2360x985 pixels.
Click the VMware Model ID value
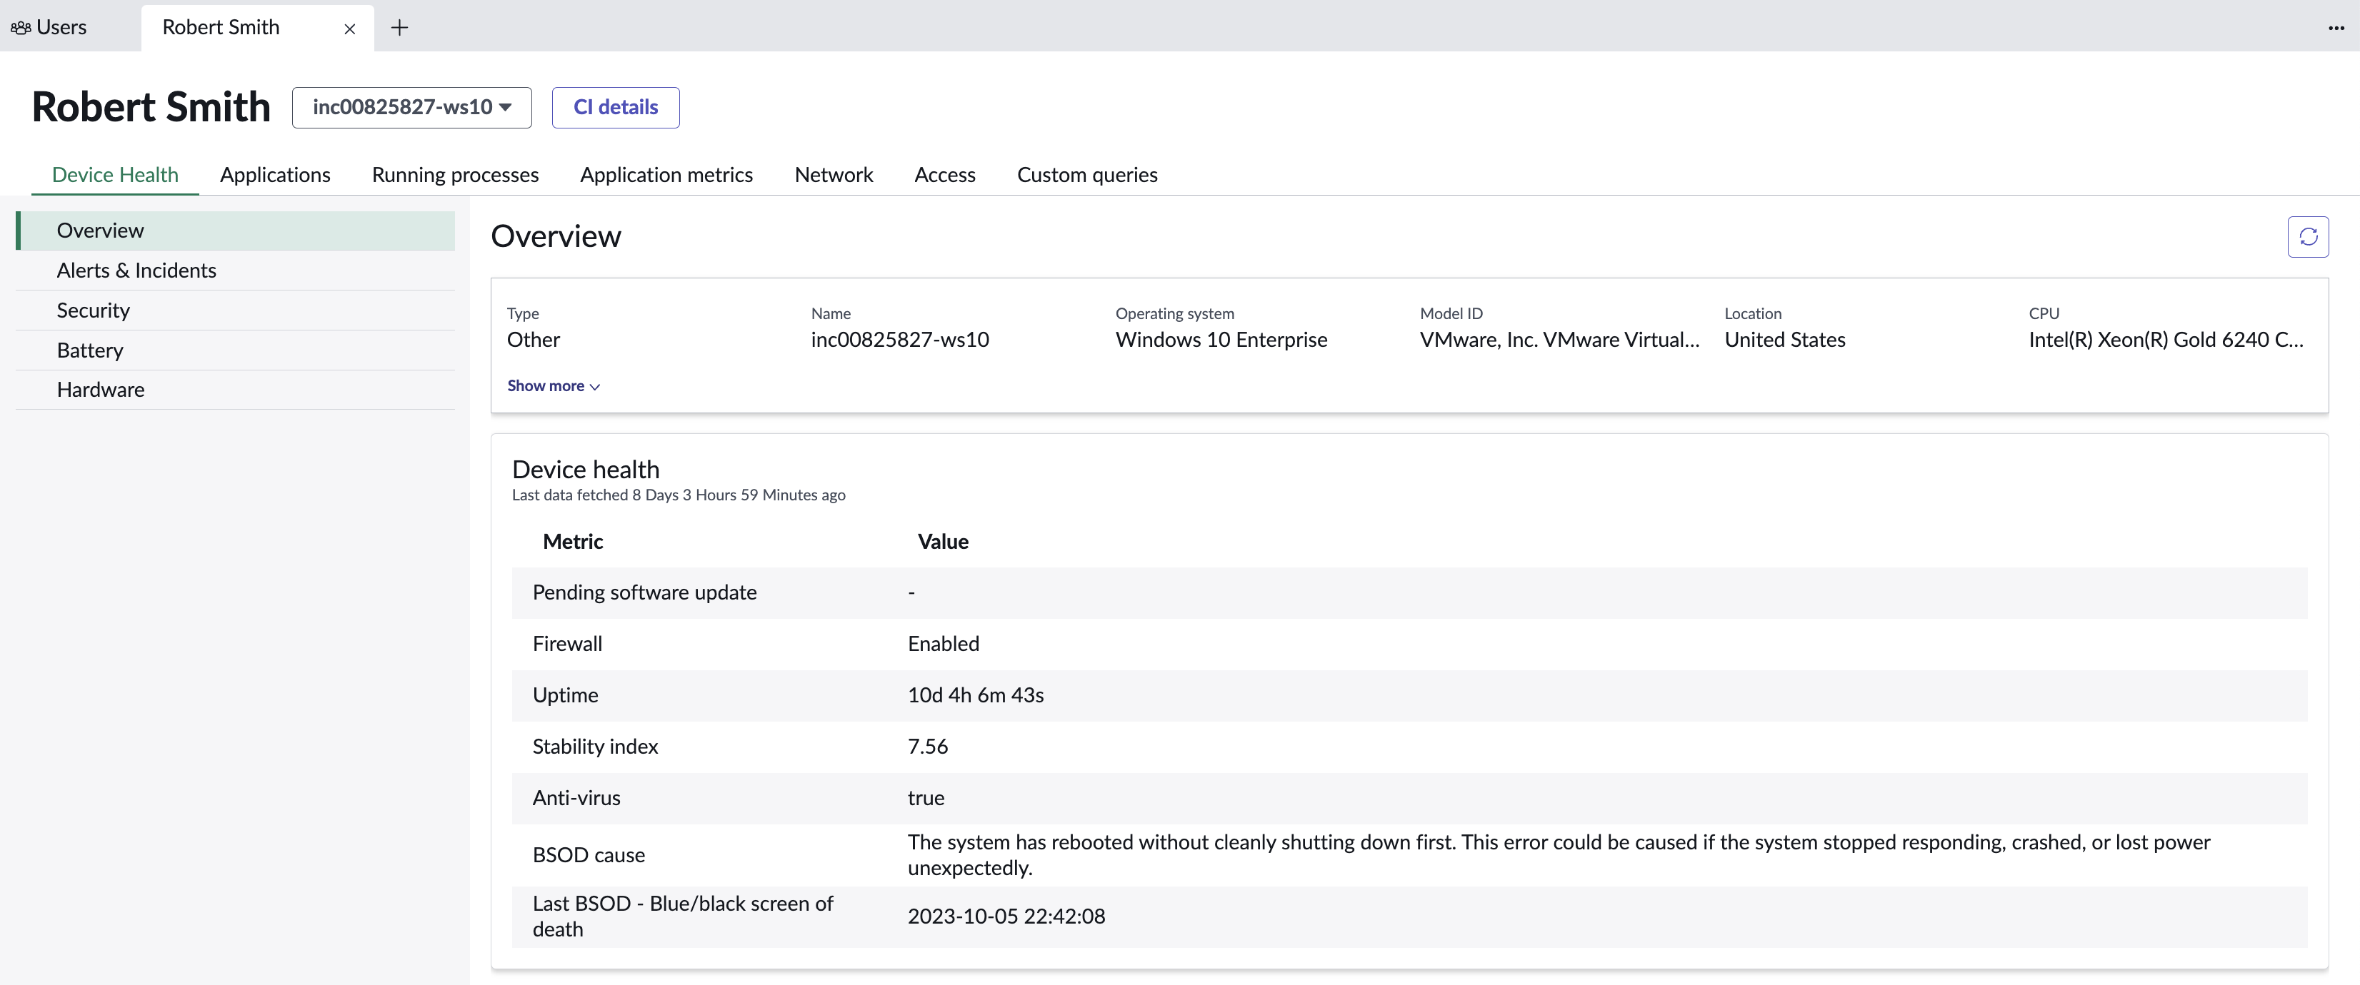1559,340
